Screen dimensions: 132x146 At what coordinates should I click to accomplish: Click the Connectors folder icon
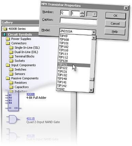pyautogui.click(x=8, y=43)
